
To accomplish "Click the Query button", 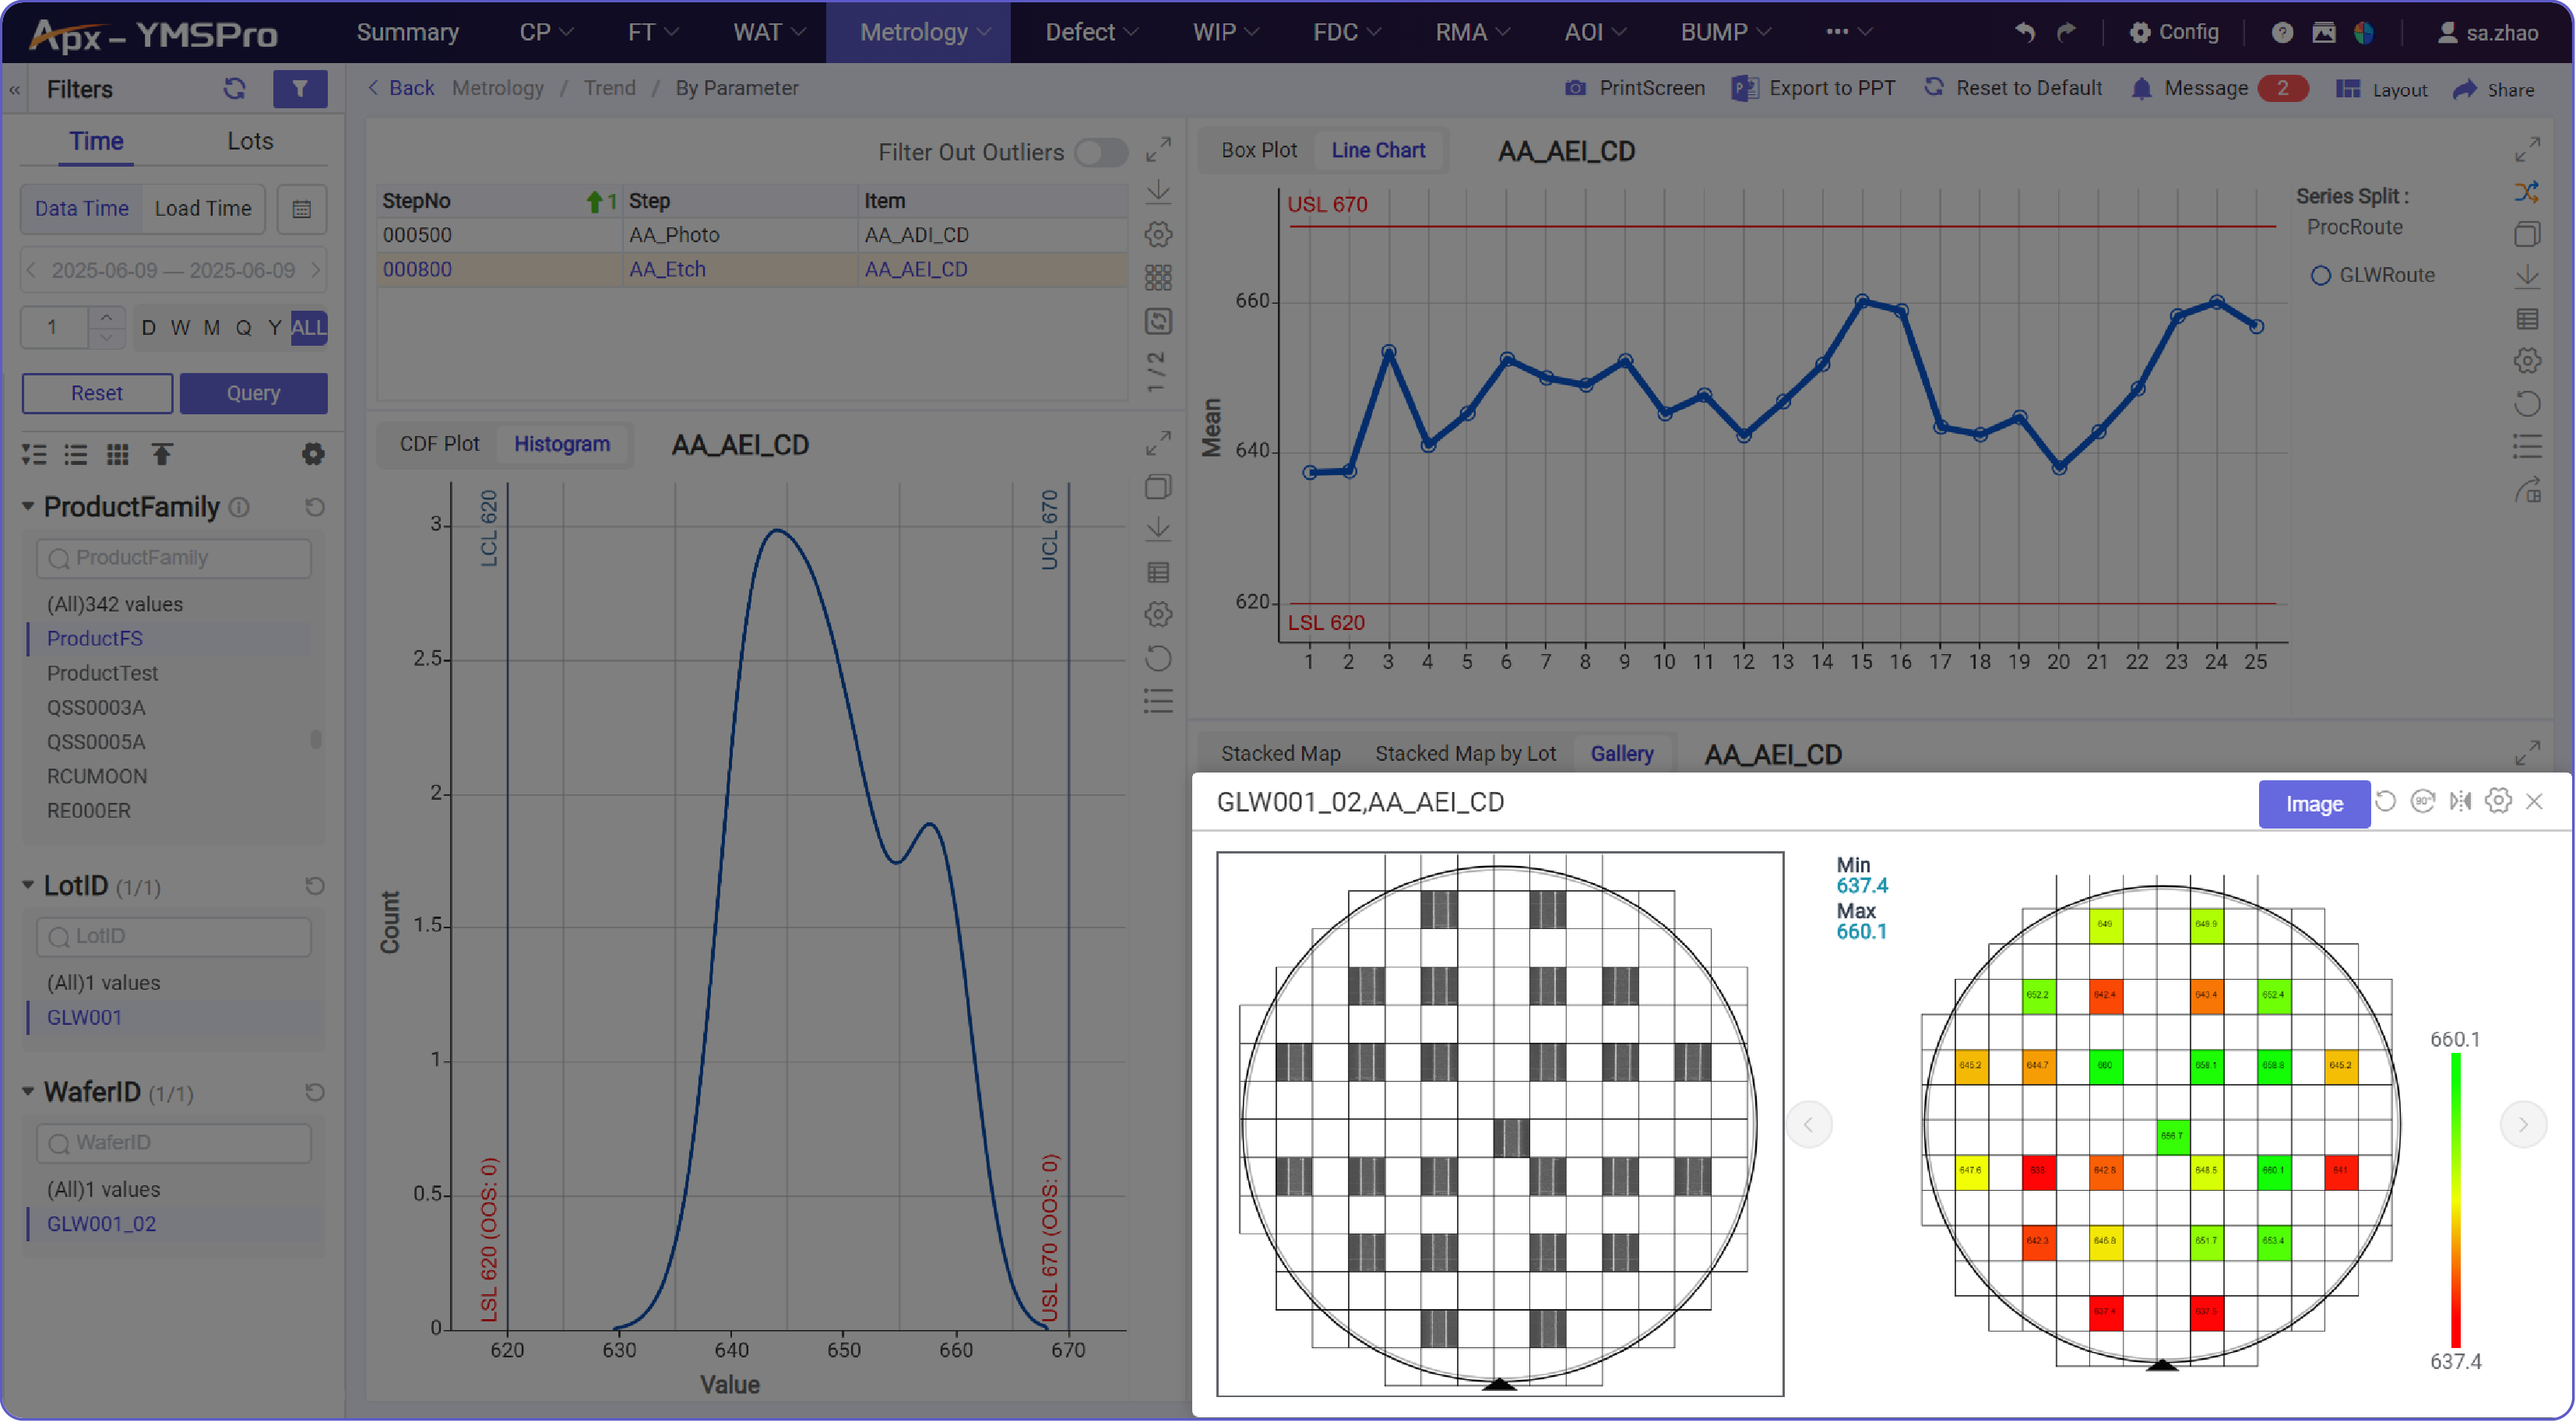I will (x=254, y=393).
